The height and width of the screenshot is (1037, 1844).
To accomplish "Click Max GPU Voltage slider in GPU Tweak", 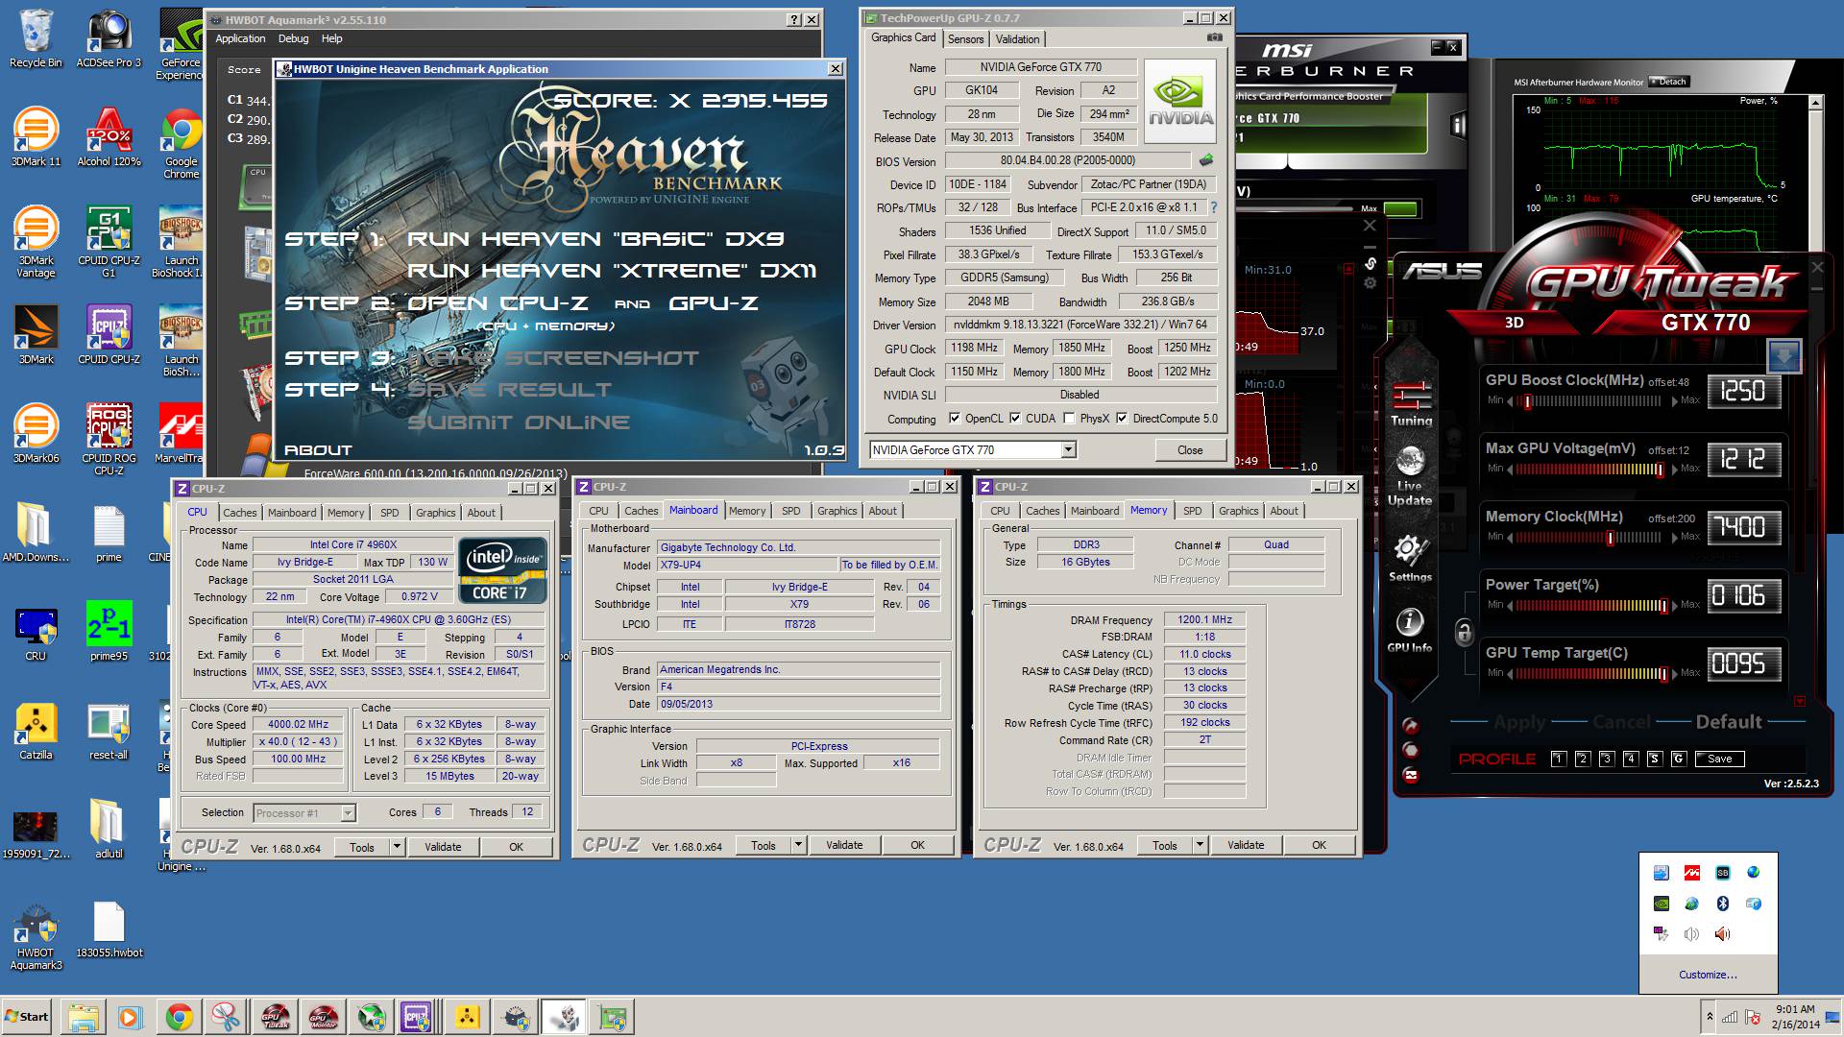I will click(x=1589, y=470).
